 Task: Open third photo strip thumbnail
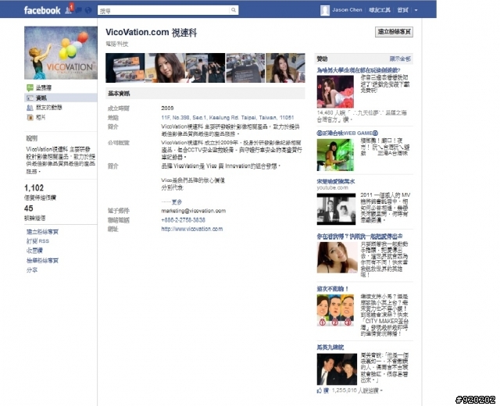[x=205, y=68]
